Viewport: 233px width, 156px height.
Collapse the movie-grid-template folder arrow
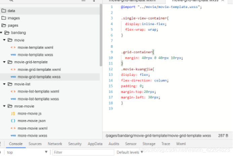pos(4,62)
